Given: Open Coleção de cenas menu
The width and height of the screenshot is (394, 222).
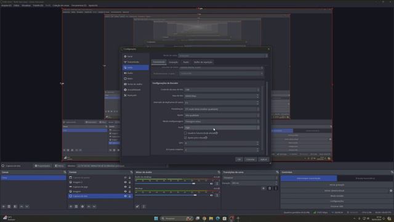Looking at the screenshot, I should tap(61, 6).
